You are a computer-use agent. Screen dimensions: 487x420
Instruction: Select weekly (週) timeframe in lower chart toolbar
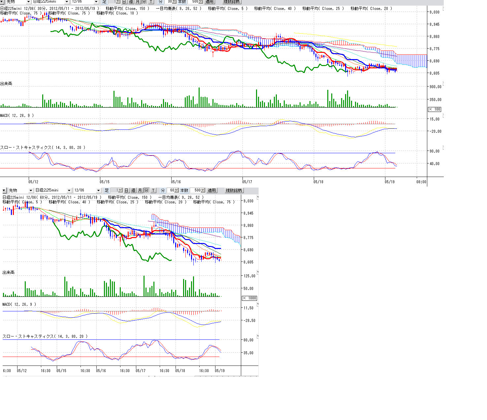point(133,191)
